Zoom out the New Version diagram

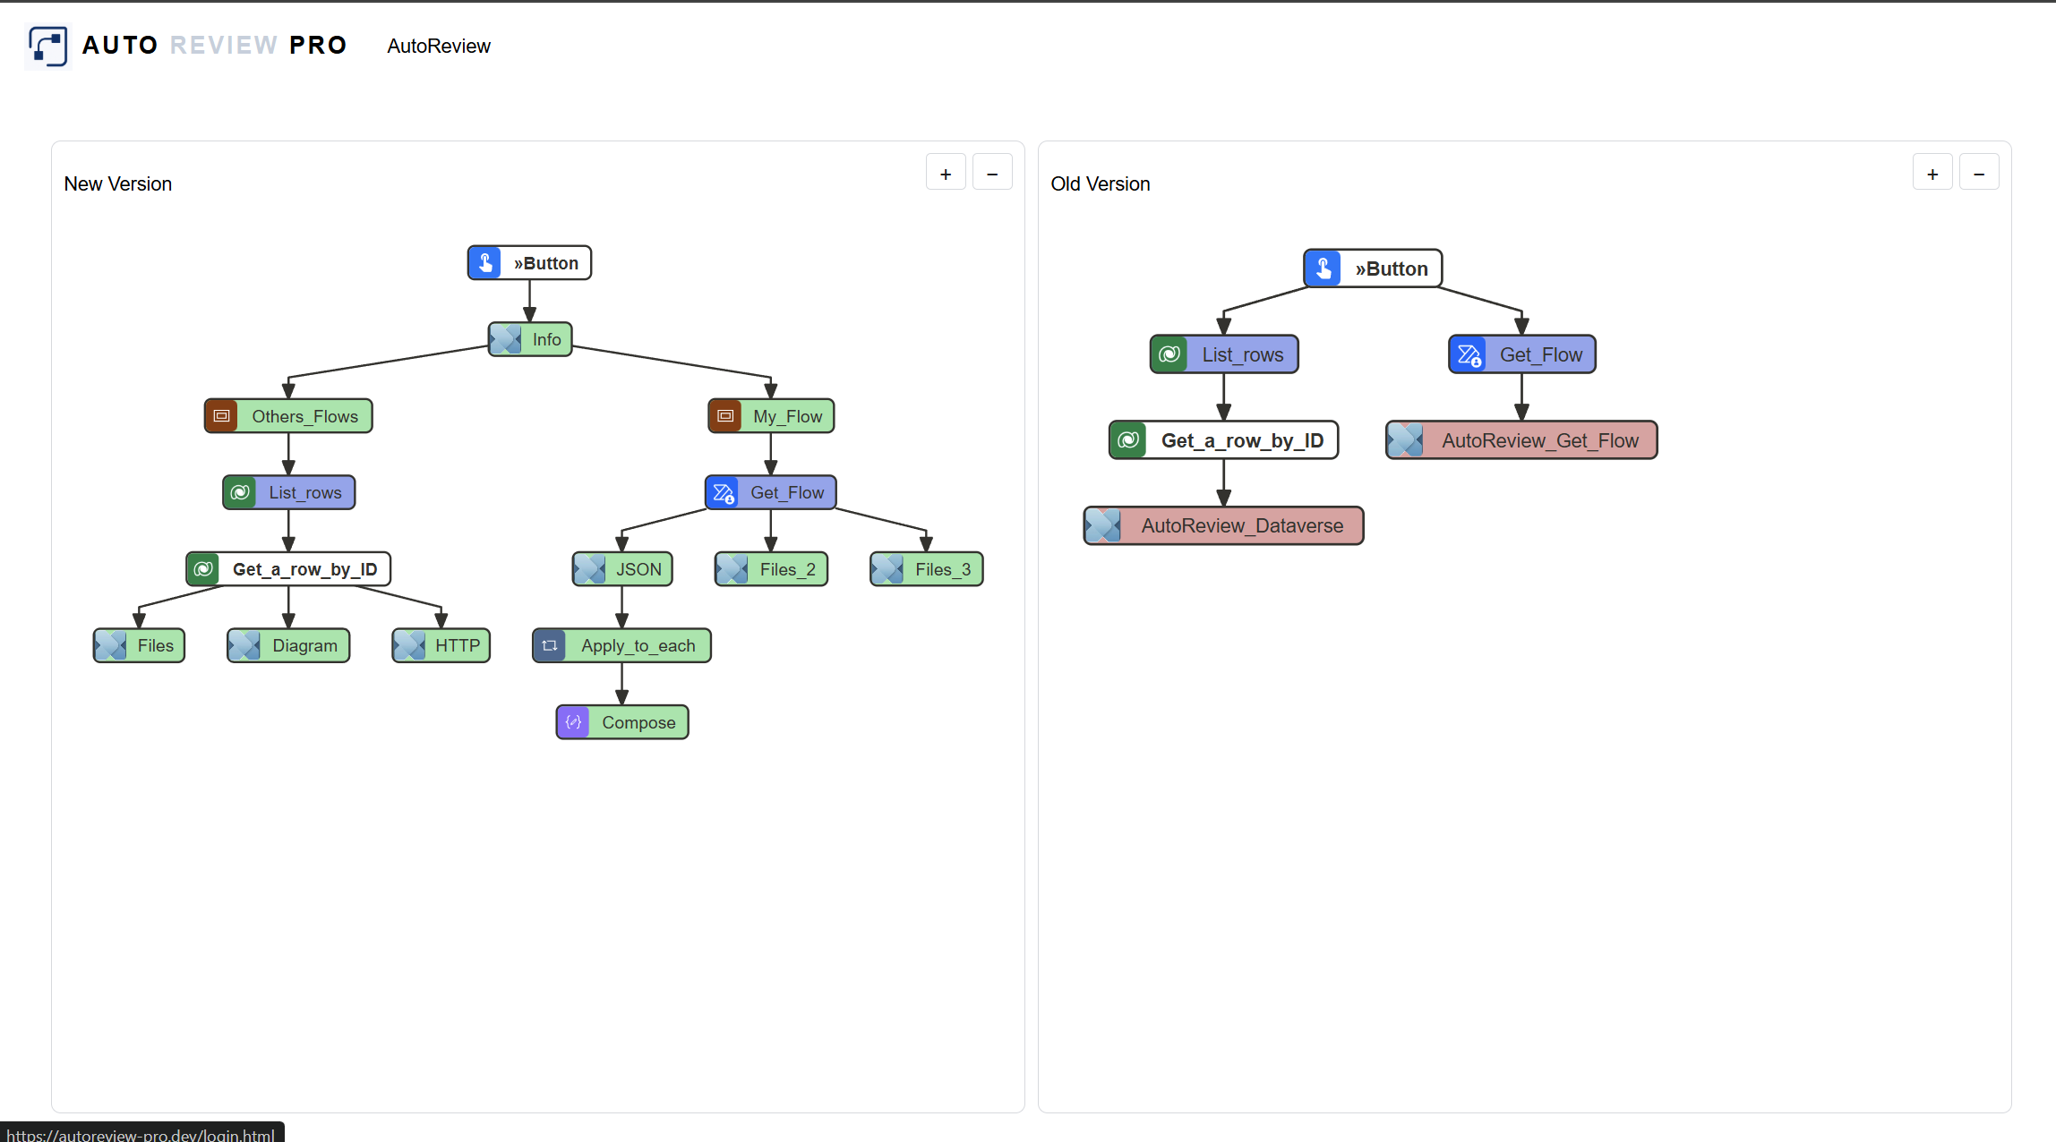pyautogui.click(x=992, y=174)
